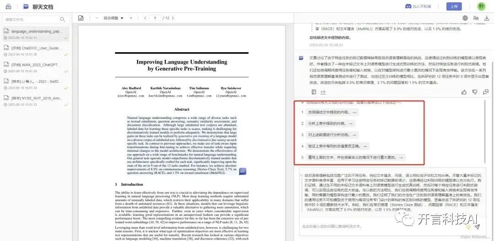This screenshot has width=494, height=241.
Task: Click the 聊天文档 app title
Action: [x=43, y=6]
